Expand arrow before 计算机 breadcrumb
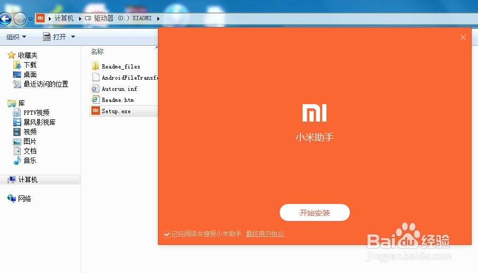 point(49,19)
